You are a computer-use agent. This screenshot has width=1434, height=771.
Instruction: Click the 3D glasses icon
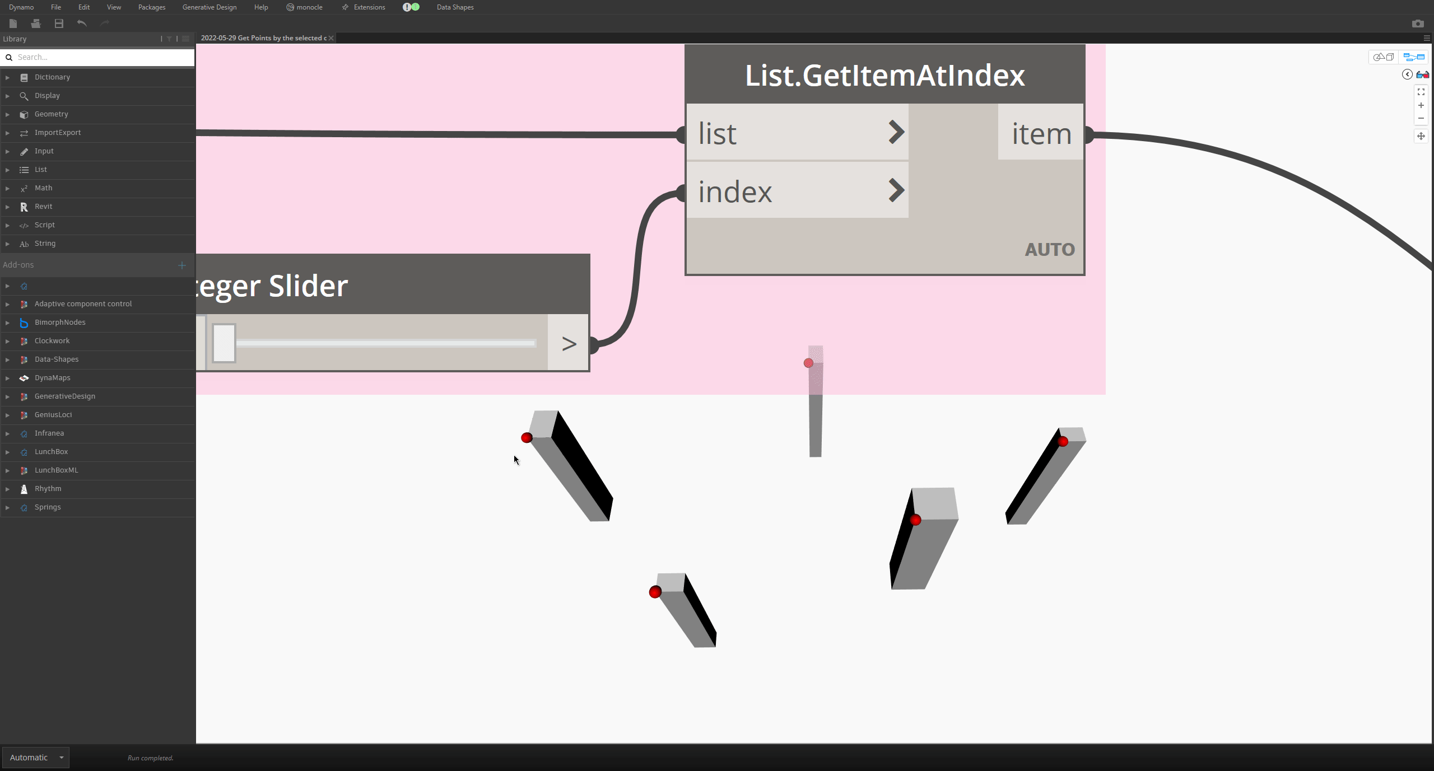tap(1422, 74)
